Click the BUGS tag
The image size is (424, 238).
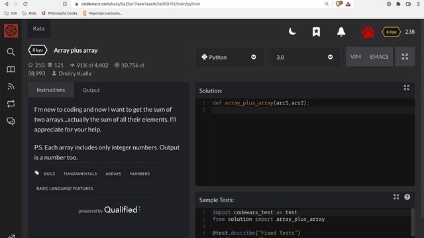pos(50,174)
